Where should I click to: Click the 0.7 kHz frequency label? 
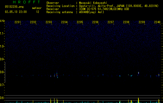2,85
